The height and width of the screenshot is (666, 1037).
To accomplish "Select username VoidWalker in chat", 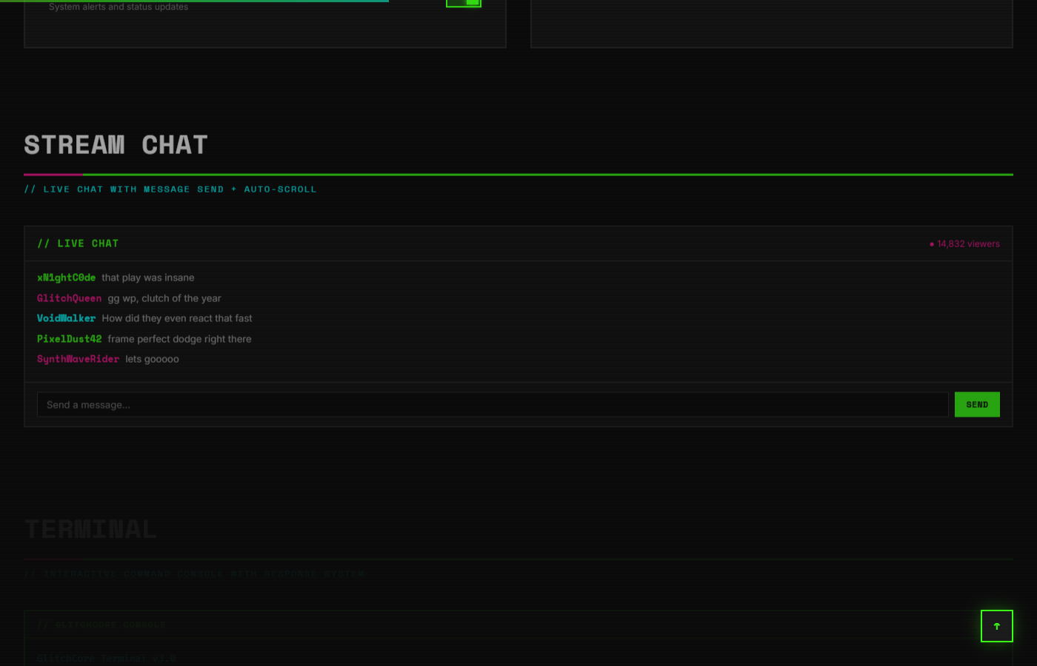I will coord(66,318).
